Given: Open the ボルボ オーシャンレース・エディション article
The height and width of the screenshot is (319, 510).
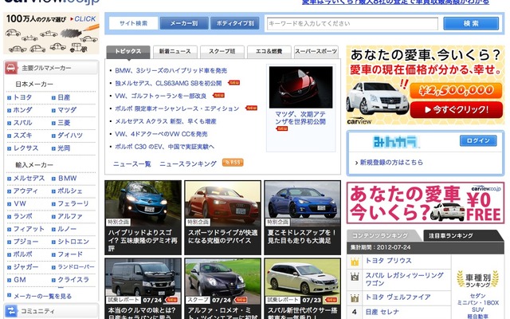Looking at the screenshot, I should 177,108.
